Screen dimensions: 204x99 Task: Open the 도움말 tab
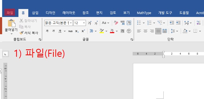click(184, 13)
